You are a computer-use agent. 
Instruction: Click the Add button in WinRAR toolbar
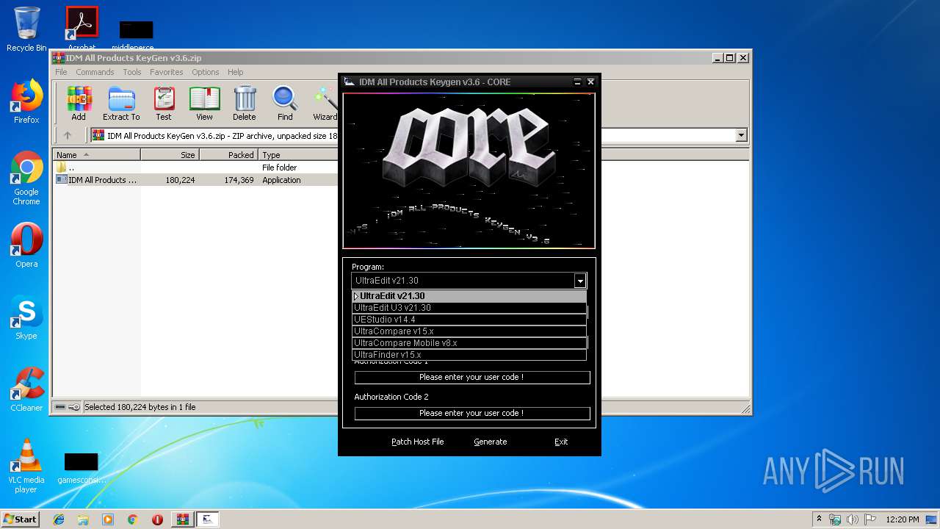[79, 103]
